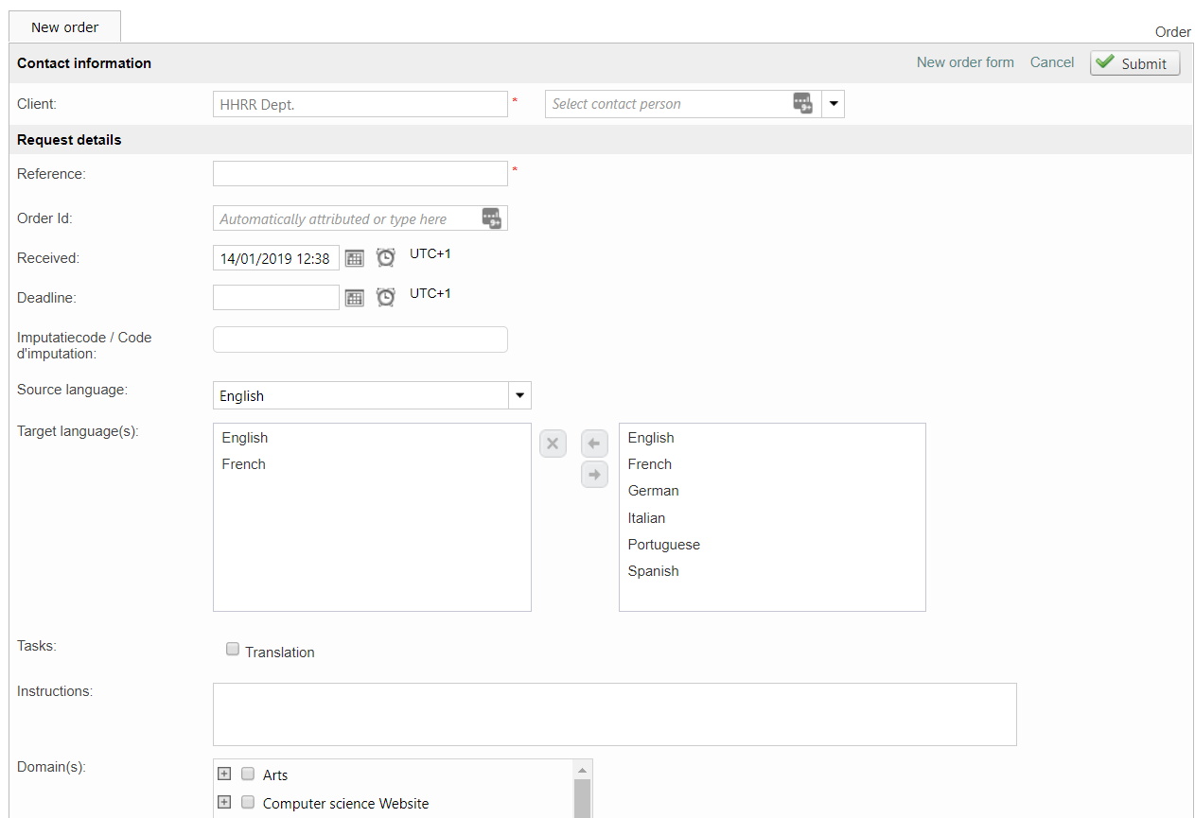
Task: Click the Cancel link
Action: point(1052,62)
